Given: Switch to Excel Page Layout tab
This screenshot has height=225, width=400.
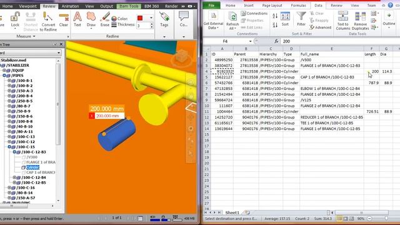Looking at the screenshot, I should pyautogui.click(x=272, y=5).
